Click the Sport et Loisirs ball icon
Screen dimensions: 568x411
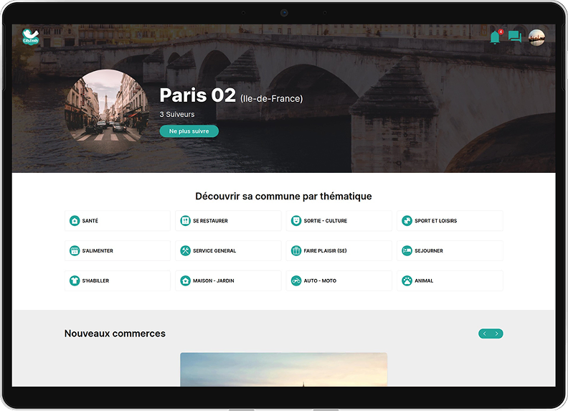(x=407, y=221)
